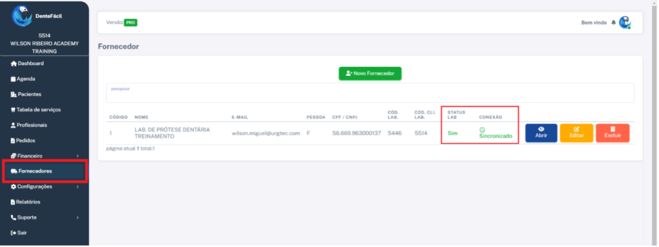This screenshot has height=247, width=659.
Task: Click the Financeiro coins icon
Action: [14, 156]
